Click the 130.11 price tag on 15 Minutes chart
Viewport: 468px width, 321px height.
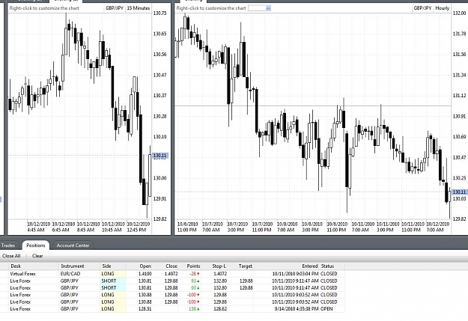[160, 156]
